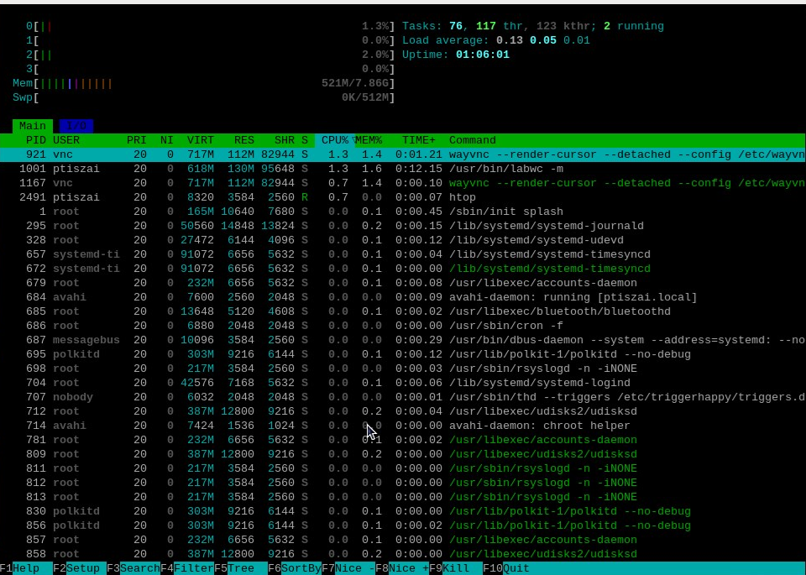Screen dimensions: 806x575
Task: Click Nice + to lower process priority
Action: pos(402,568)
